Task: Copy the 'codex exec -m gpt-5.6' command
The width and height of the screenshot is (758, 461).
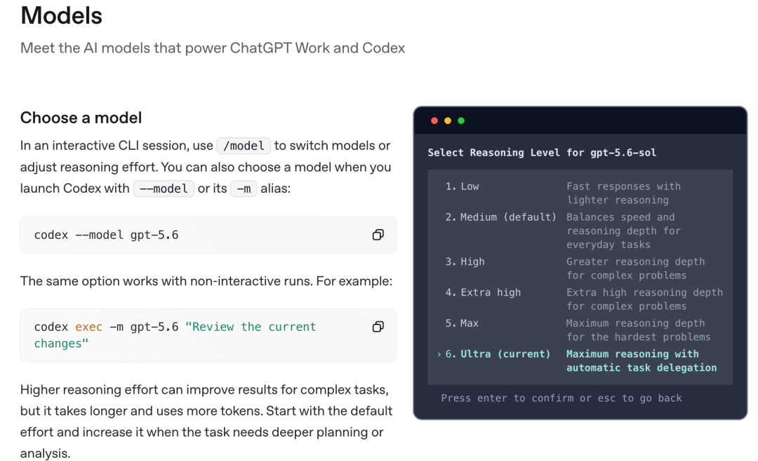Action: click(378, 326)
